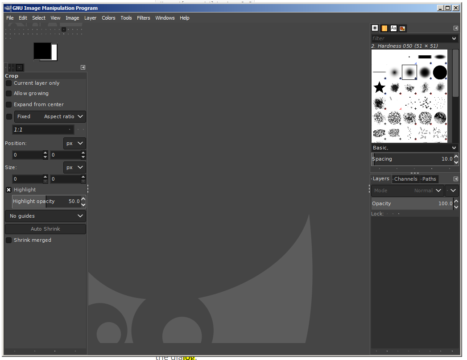Toggle the Allow growing checkbox

[9, 94]
